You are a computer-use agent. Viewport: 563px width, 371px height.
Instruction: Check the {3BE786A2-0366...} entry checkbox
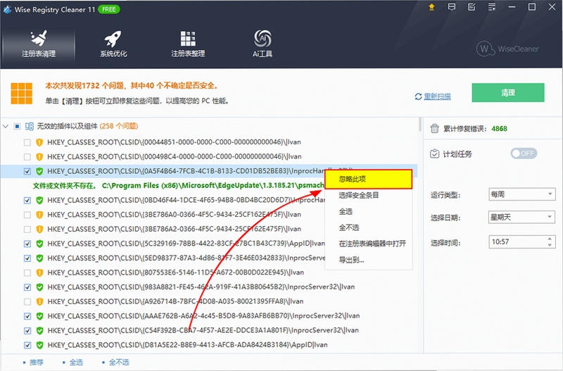click(27, 229)
